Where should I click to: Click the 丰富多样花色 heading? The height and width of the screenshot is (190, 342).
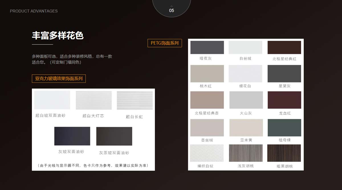click(x=58, y=36)
